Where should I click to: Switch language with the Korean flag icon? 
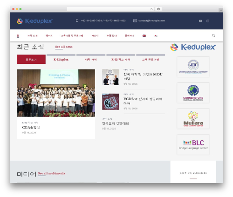click(156, 36)
